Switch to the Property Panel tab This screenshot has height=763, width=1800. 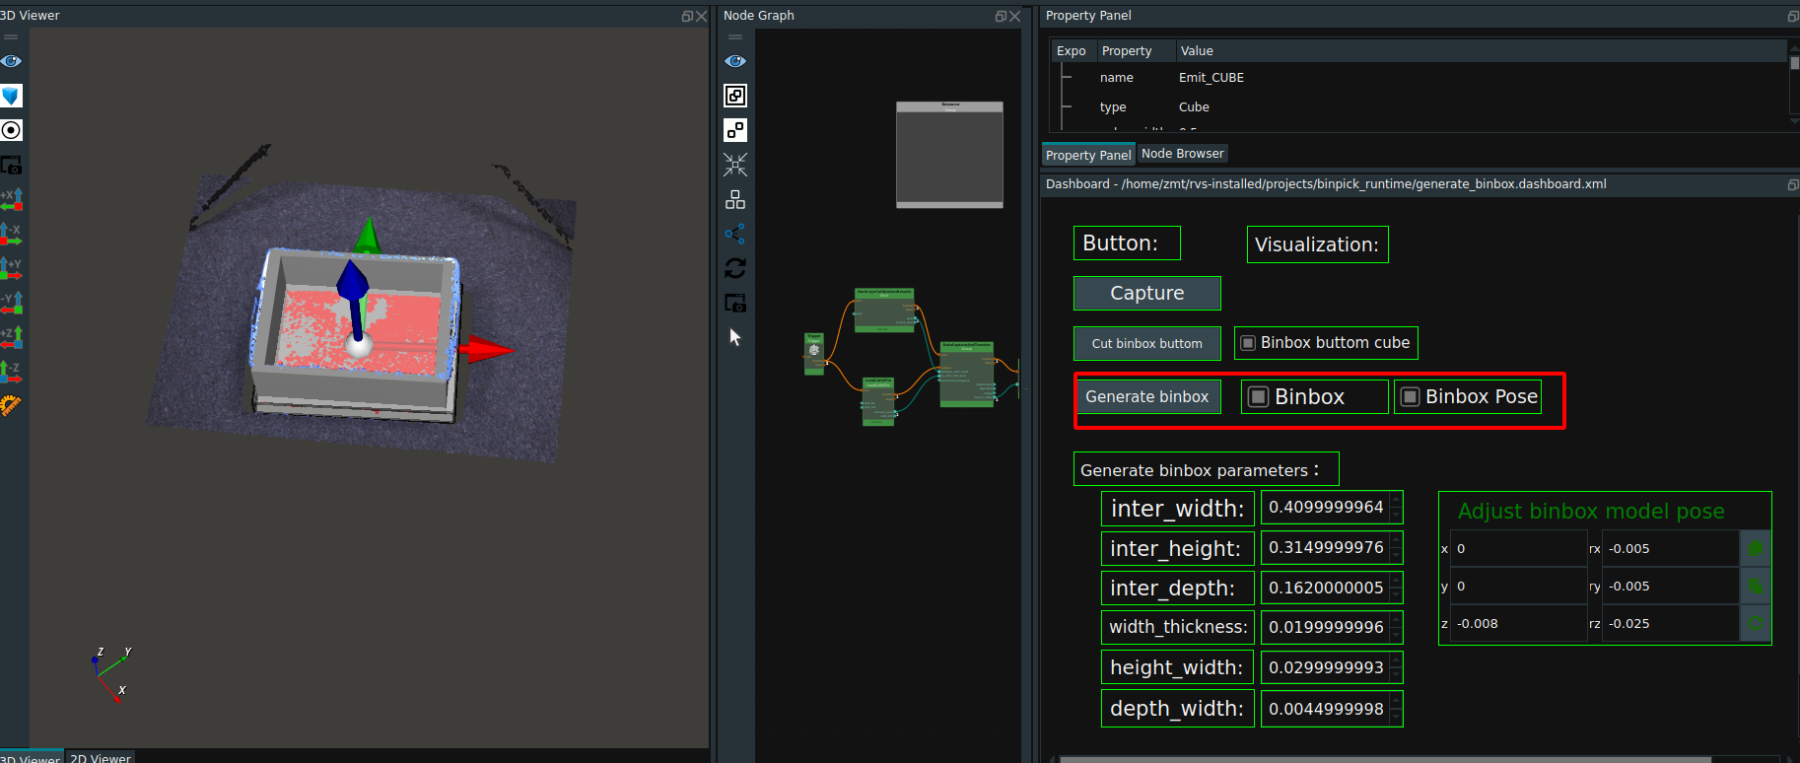pos(1088,155)
